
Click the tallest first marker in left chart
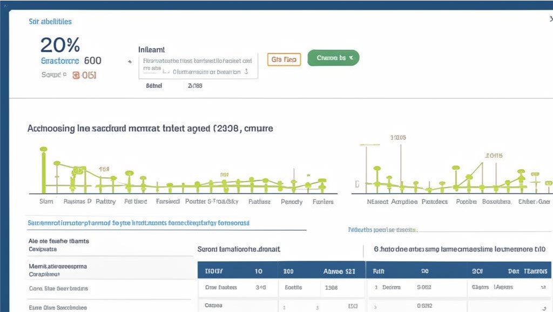pos(43,150)
